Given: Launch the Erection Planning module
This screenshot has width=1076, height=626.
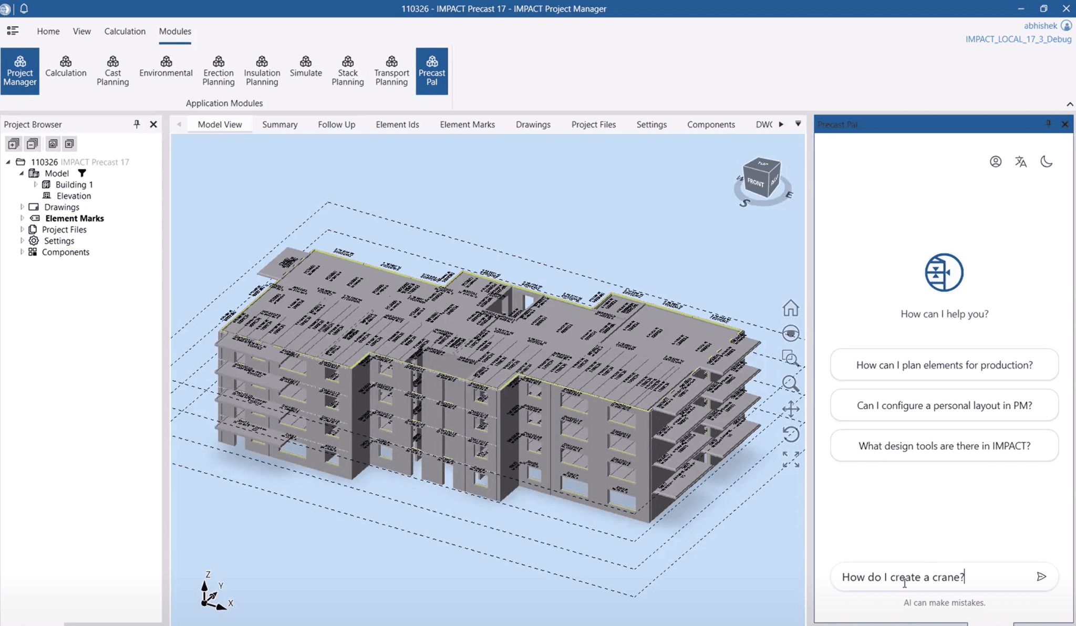Looking at the screenshot, I should click(219, 71).
